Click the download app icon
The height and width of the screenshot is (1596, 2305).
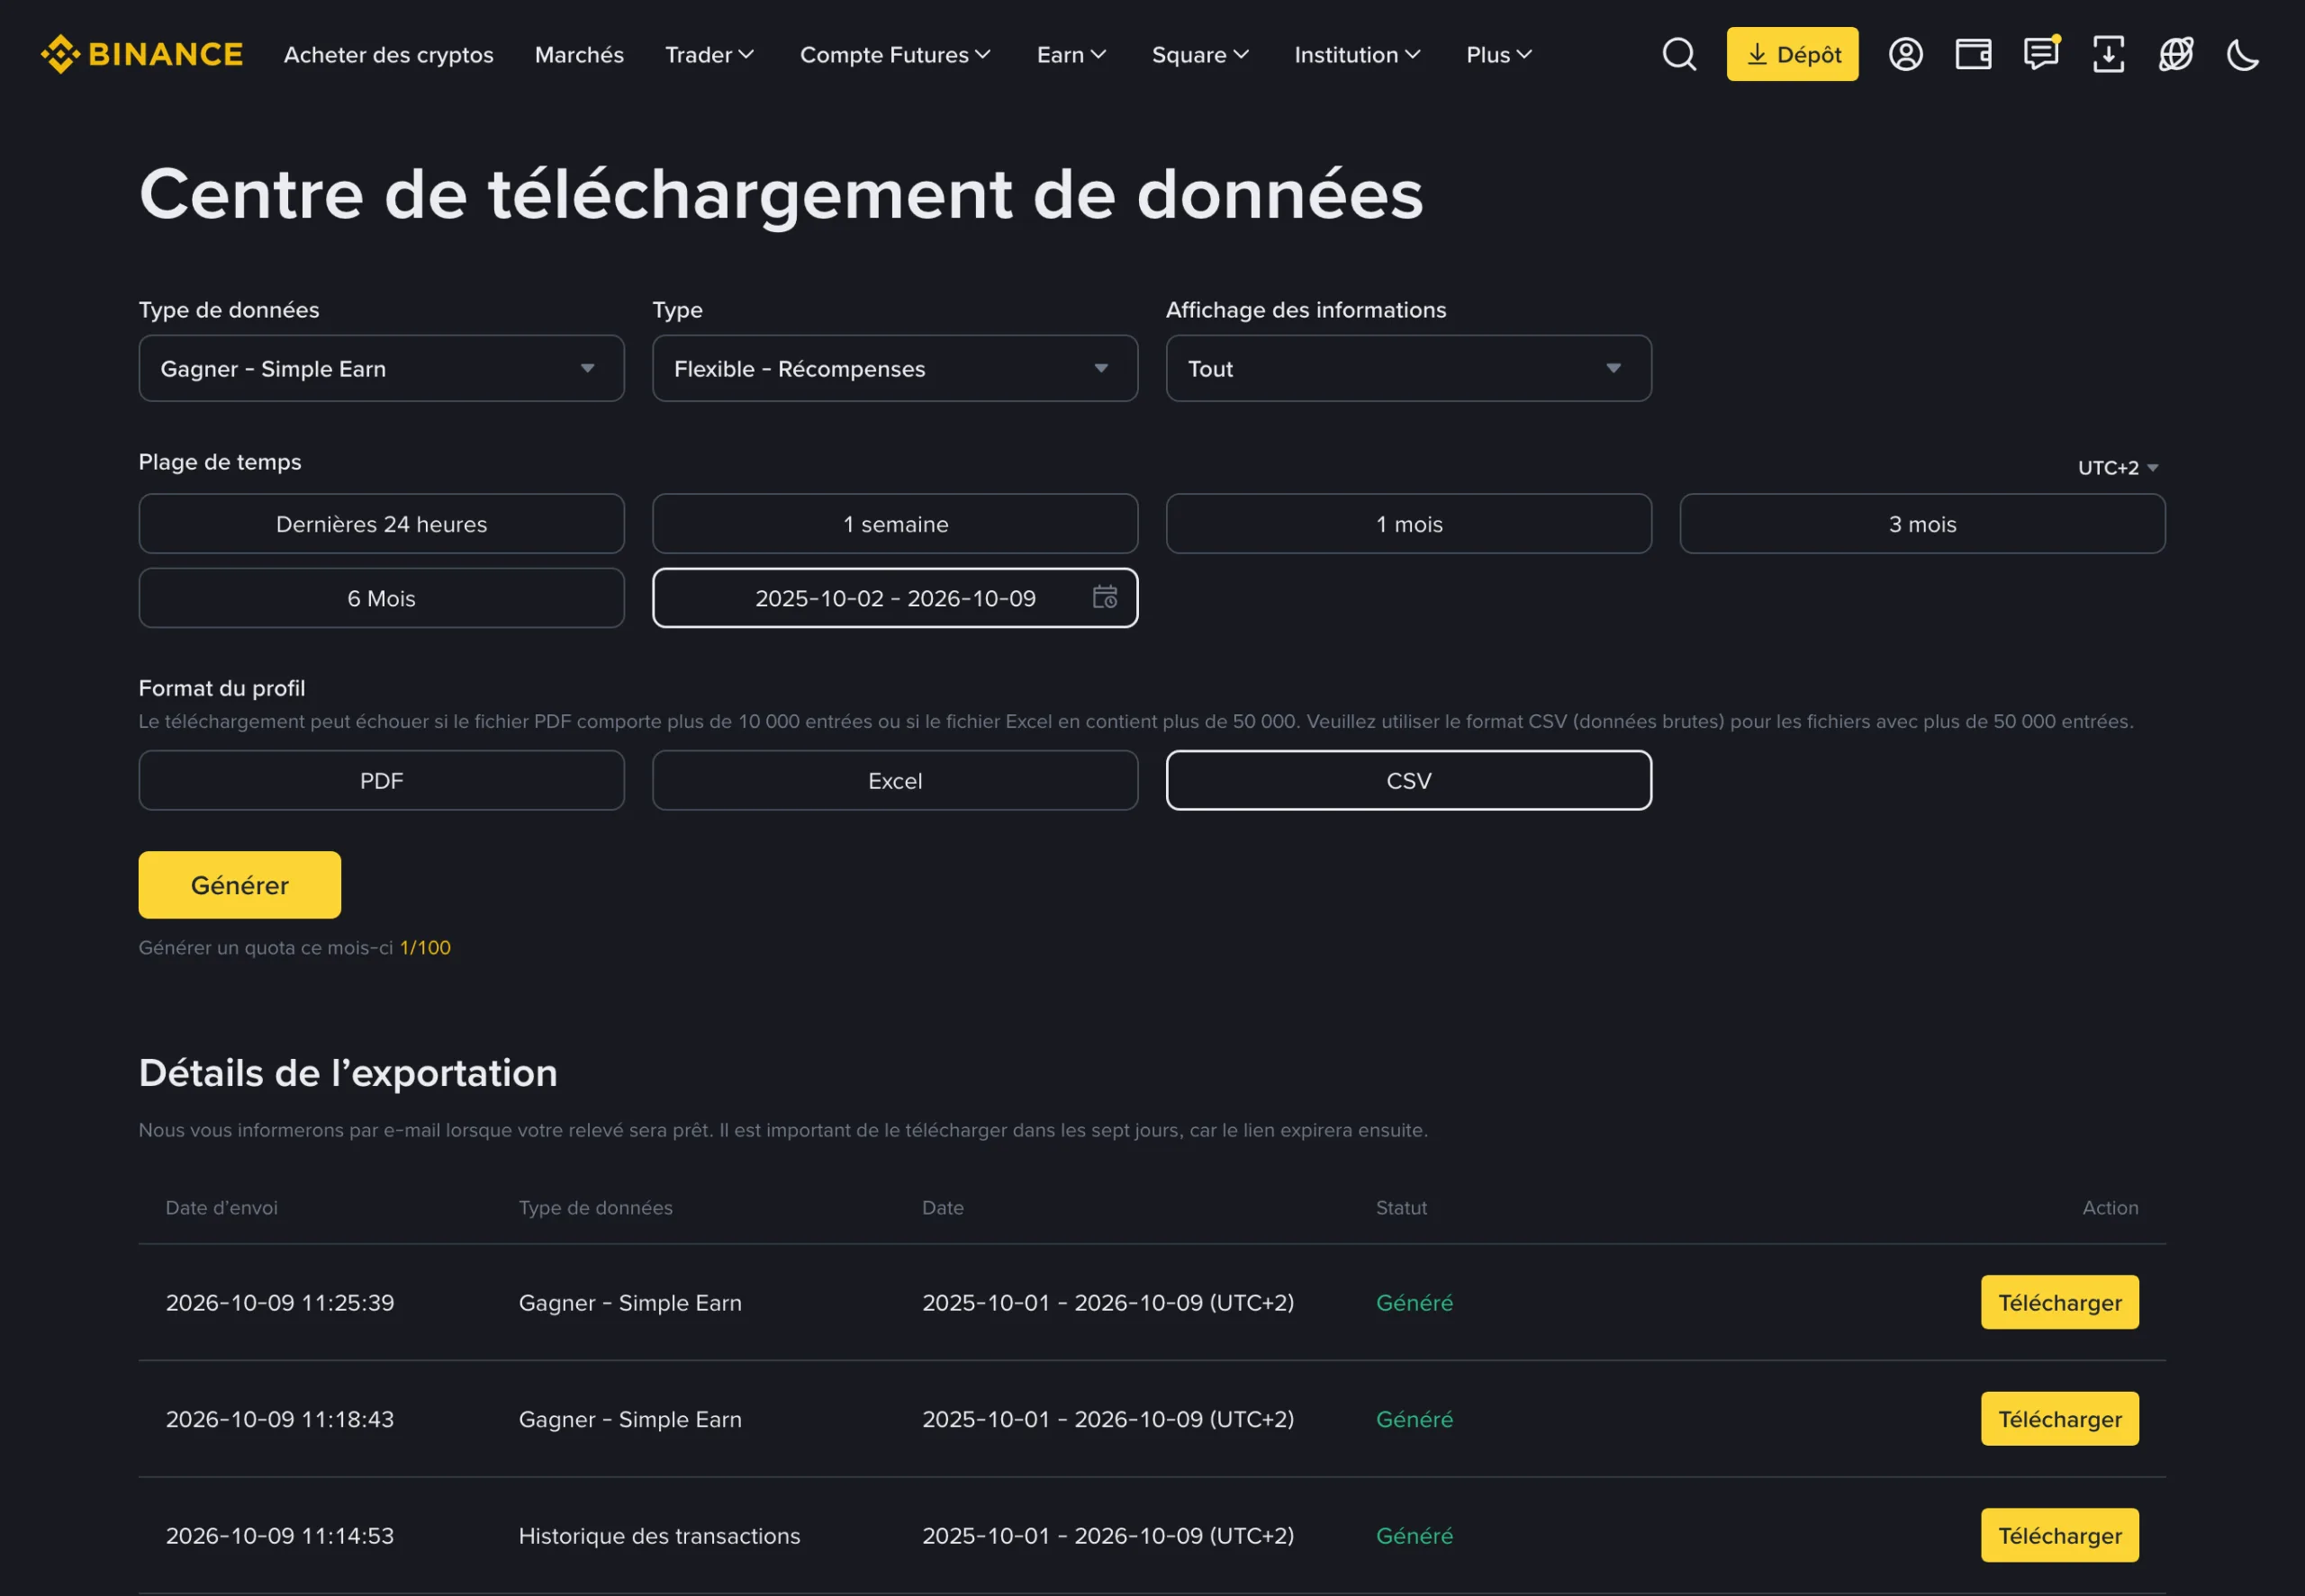point(2109,54)
